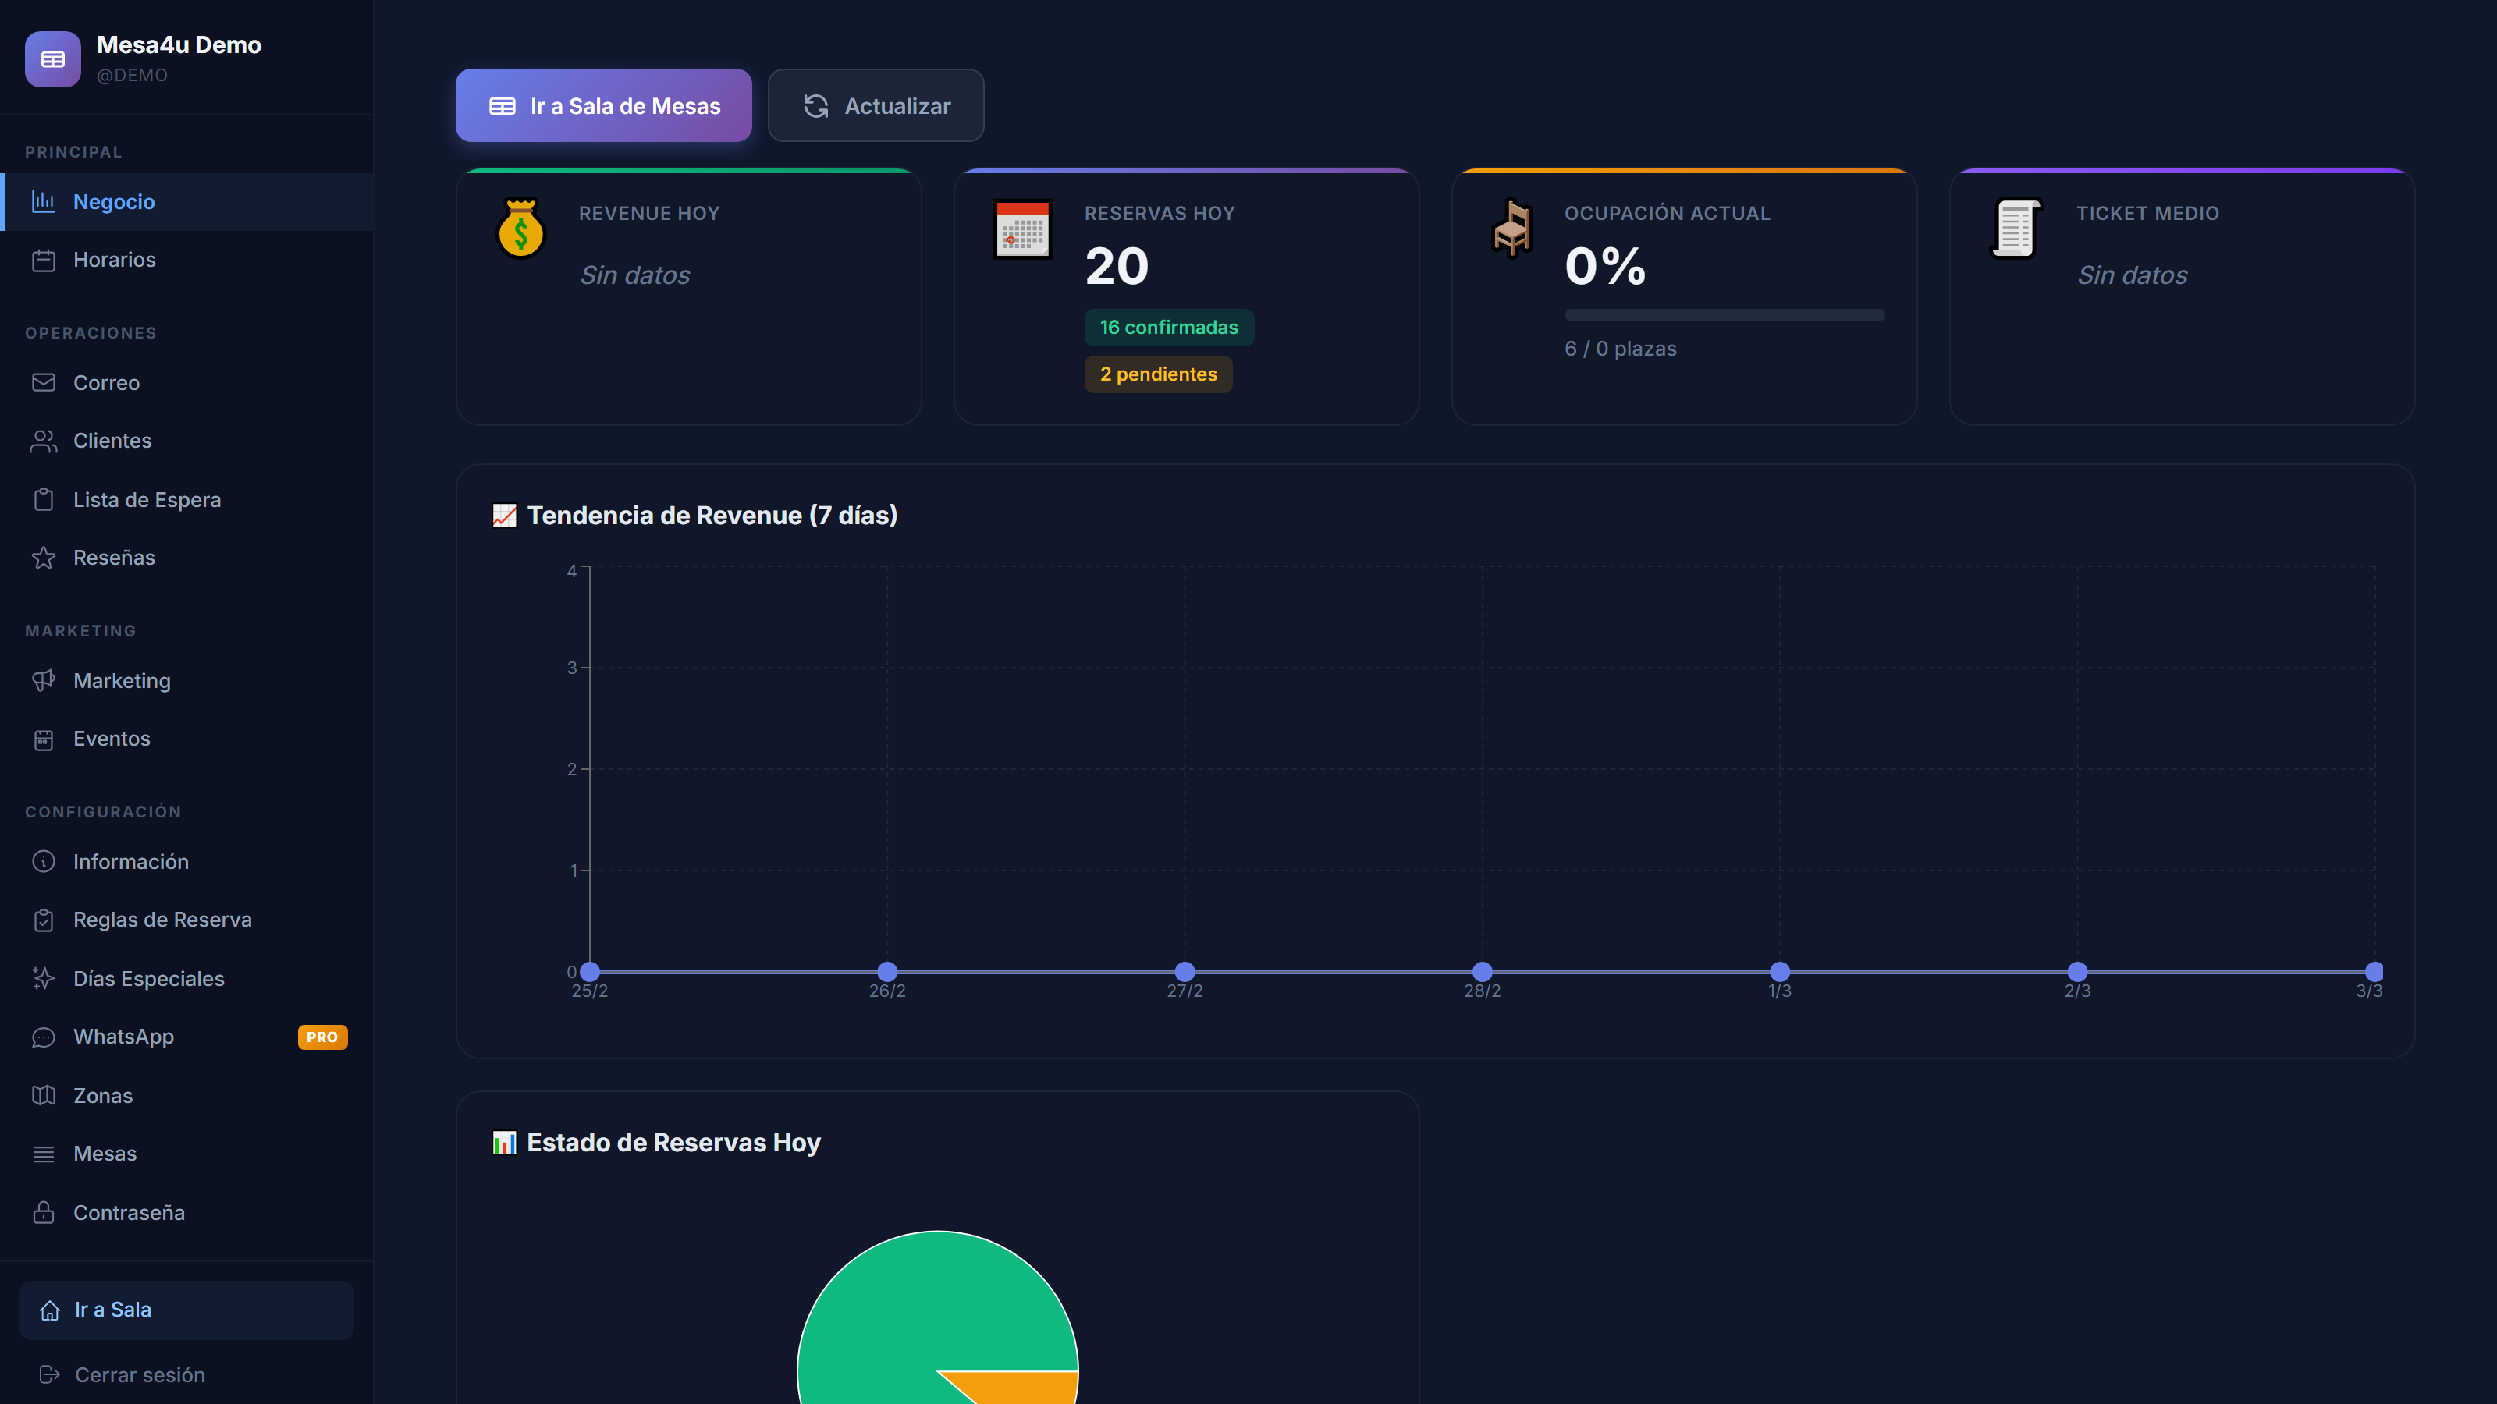This screenshot has height=1404, width=2497.
Task: Click the 25/2 data point on the chart
Action: 589,971
